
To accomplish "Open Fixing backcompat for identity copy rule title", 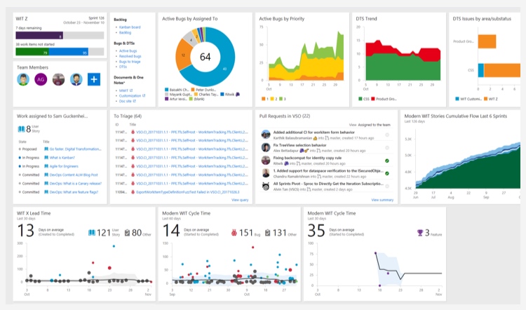I will point(307,158).
